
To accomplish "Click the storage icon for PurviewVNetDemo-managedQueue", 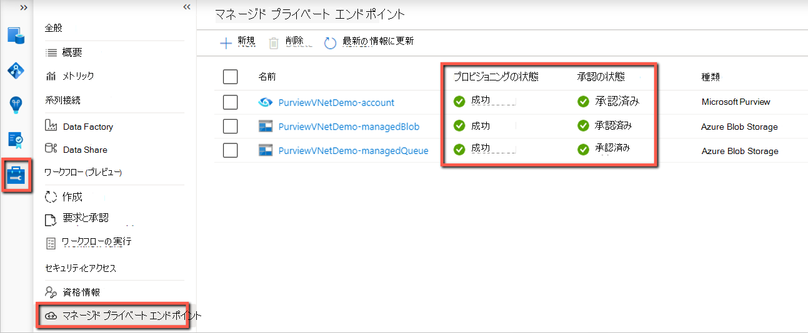I will tap(266, 150).
